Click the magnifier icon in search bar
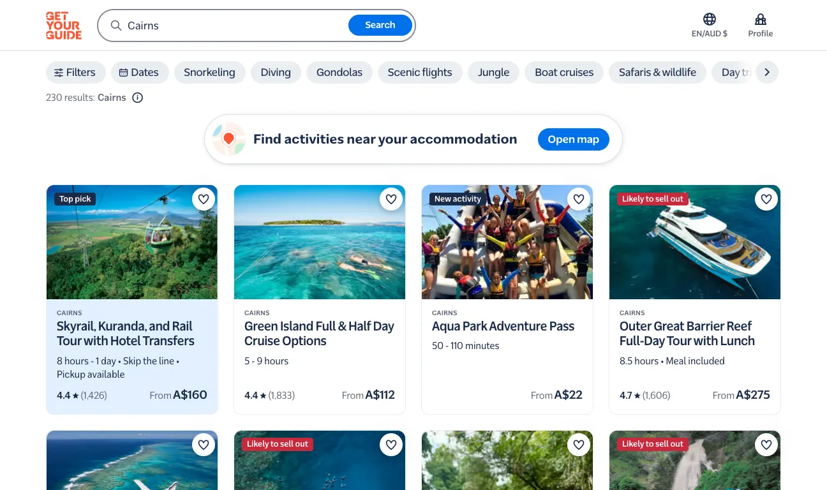The image size is (827, 490). coord(116,26)
